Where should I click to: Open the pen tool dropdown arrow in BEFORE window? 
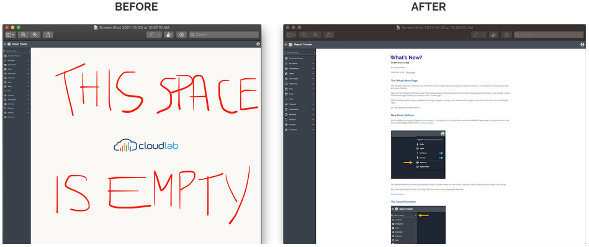tap(159, 35)
